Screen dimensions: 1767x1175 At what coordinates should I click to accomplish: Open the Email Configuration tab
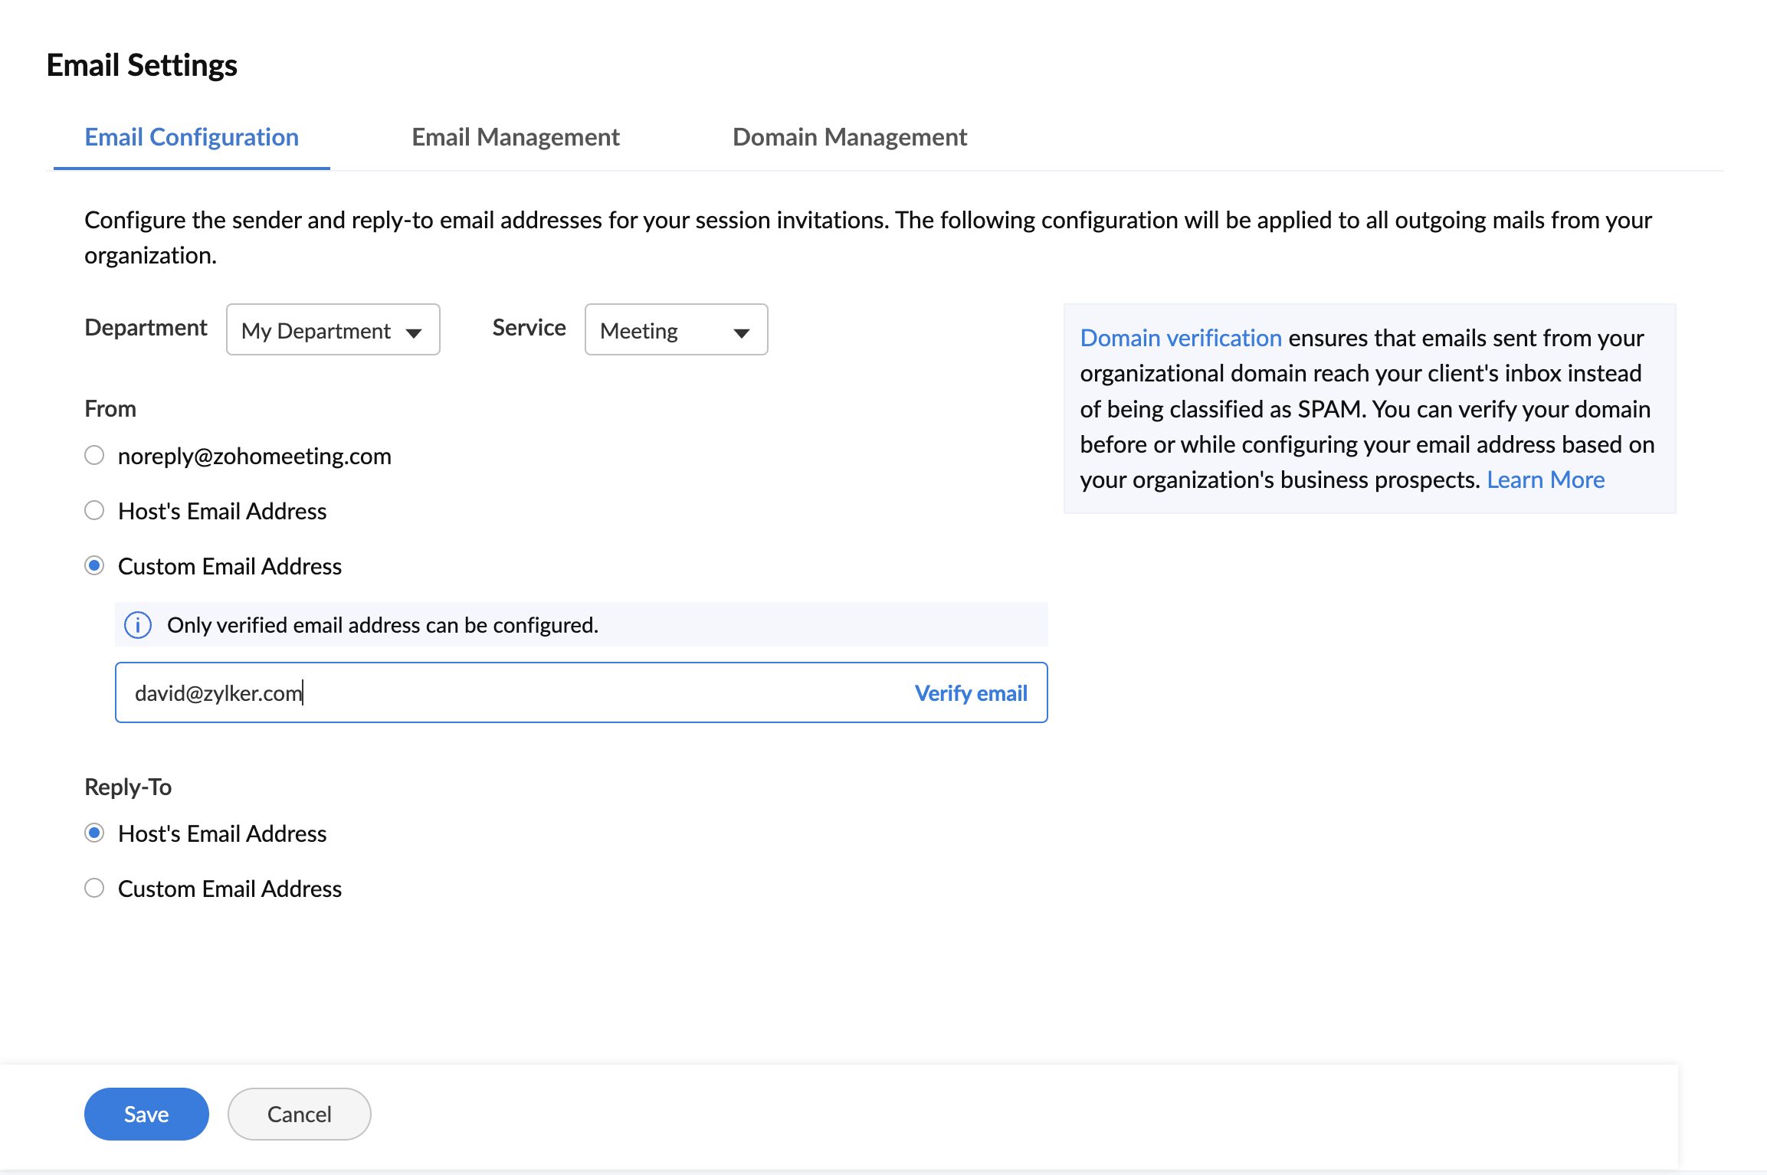(x=192, y=137)
